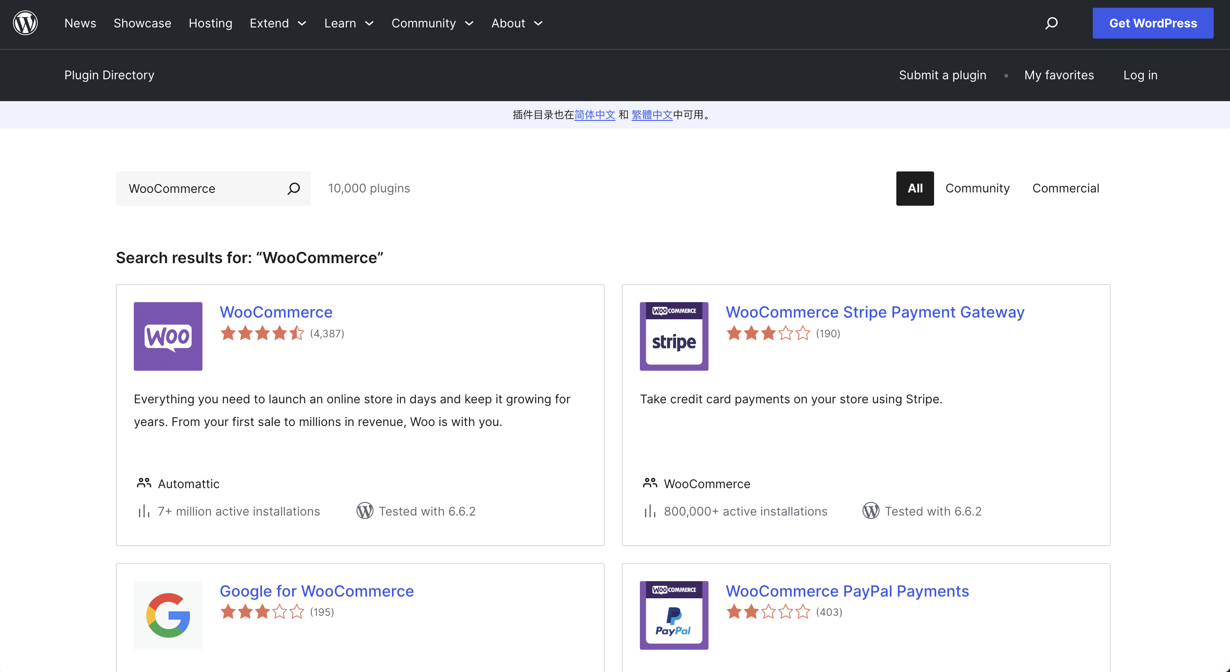1230x672 pixels.
Task: Click the (195) ratings count
Action: point(322,612)
